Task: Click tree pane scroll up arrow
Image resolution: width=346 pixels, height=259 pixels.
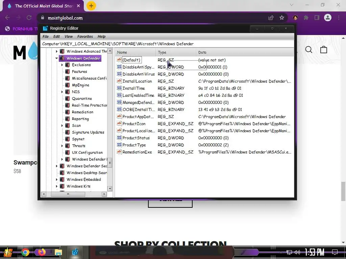Action: (110, 51)
